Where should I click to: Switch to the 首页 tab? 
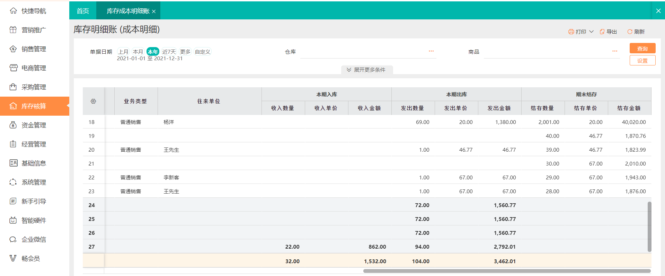click(x=83, y=11)
